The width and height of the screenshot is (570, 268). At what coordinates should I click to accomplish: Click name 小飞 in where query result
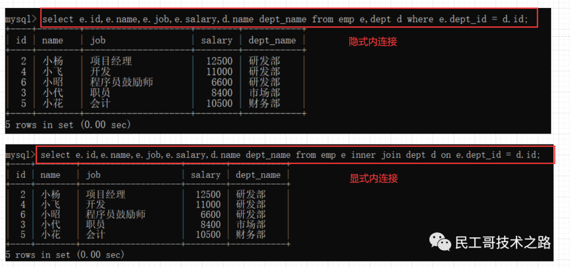53,71
